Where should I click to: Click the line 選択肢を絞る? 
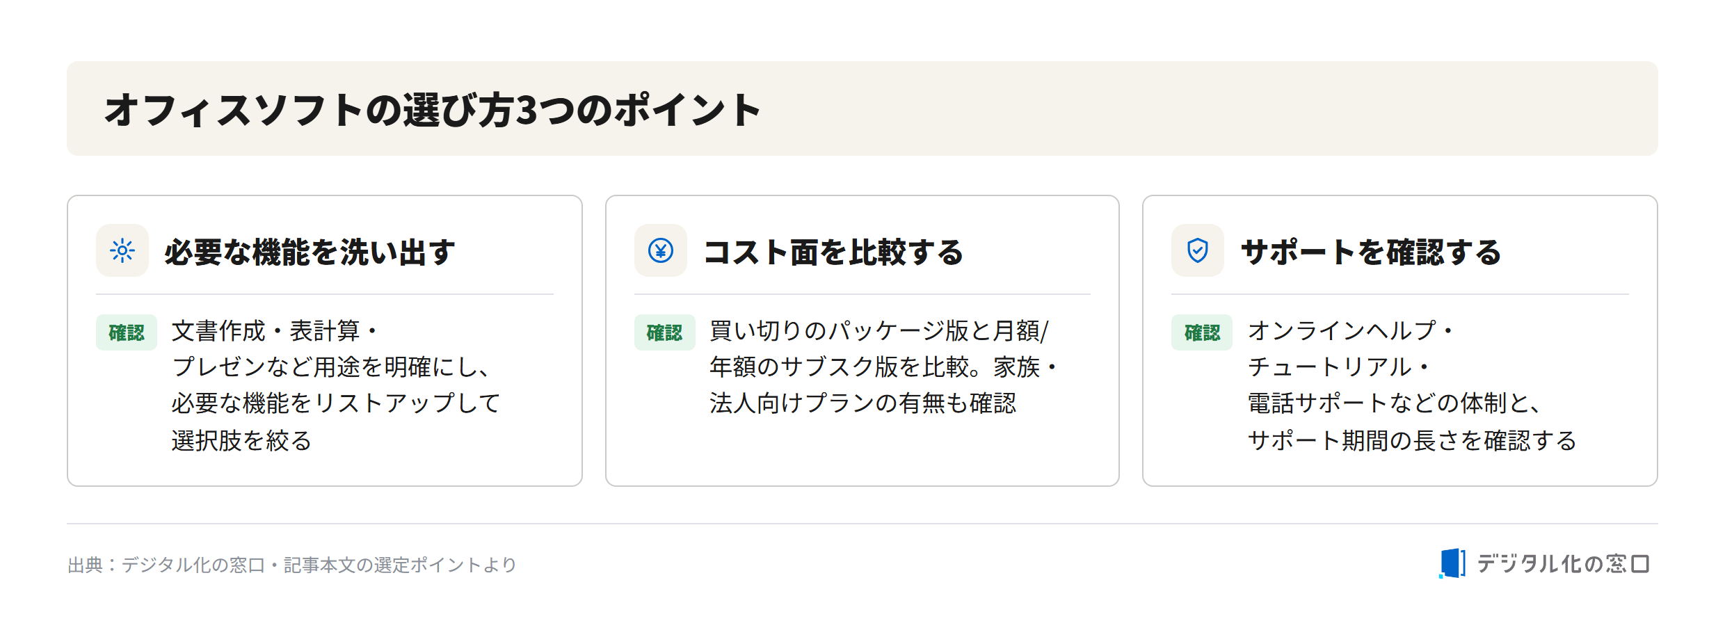point(241,441)
